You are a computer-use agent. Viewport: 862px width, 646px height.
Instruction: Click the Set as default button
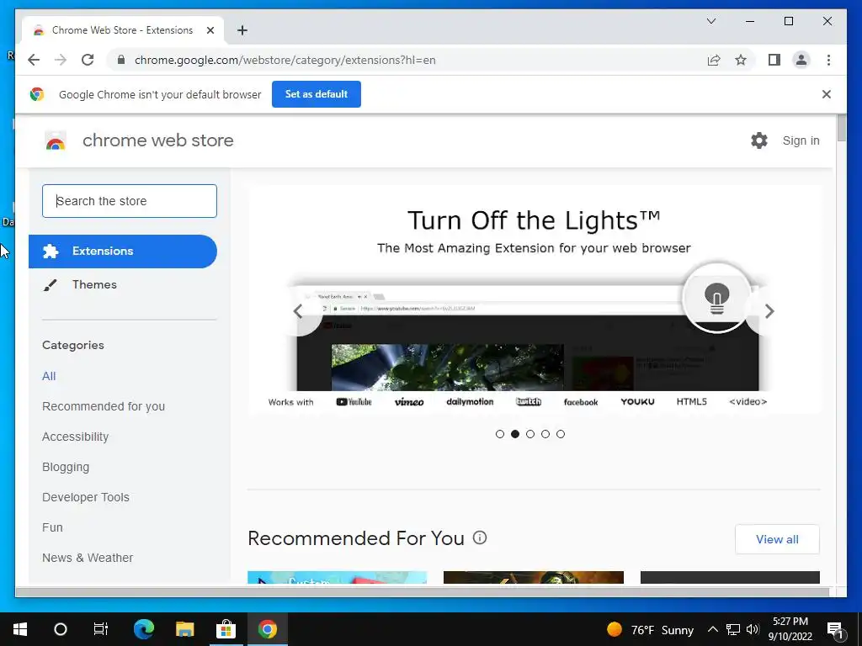[317, 94]
